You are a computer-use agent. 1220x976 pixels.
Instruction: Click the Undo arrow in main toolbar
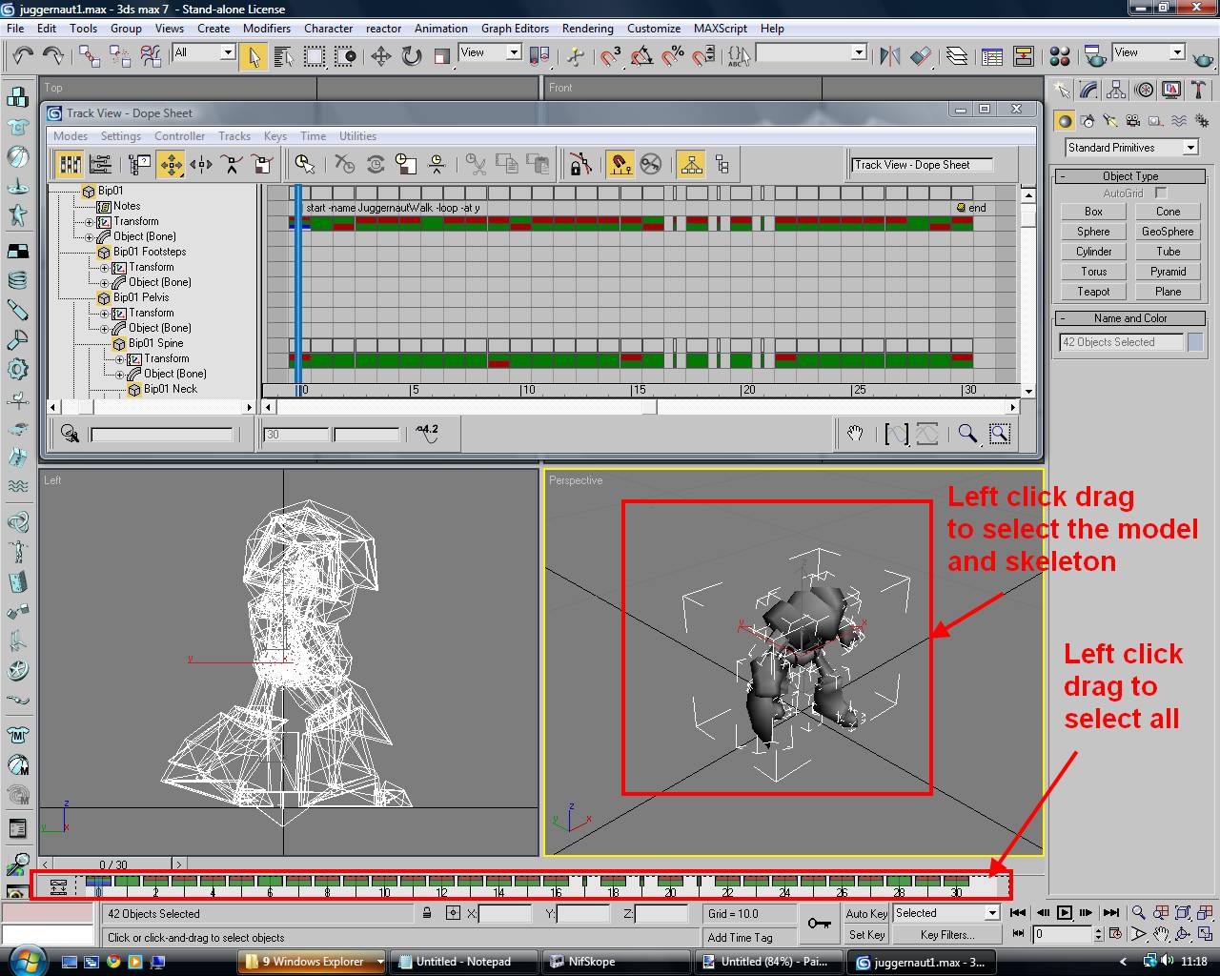click(23, 56)
